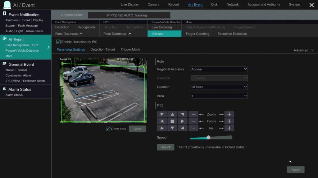Click Focus plus button

pyautogui.click(x=229, y=121)
